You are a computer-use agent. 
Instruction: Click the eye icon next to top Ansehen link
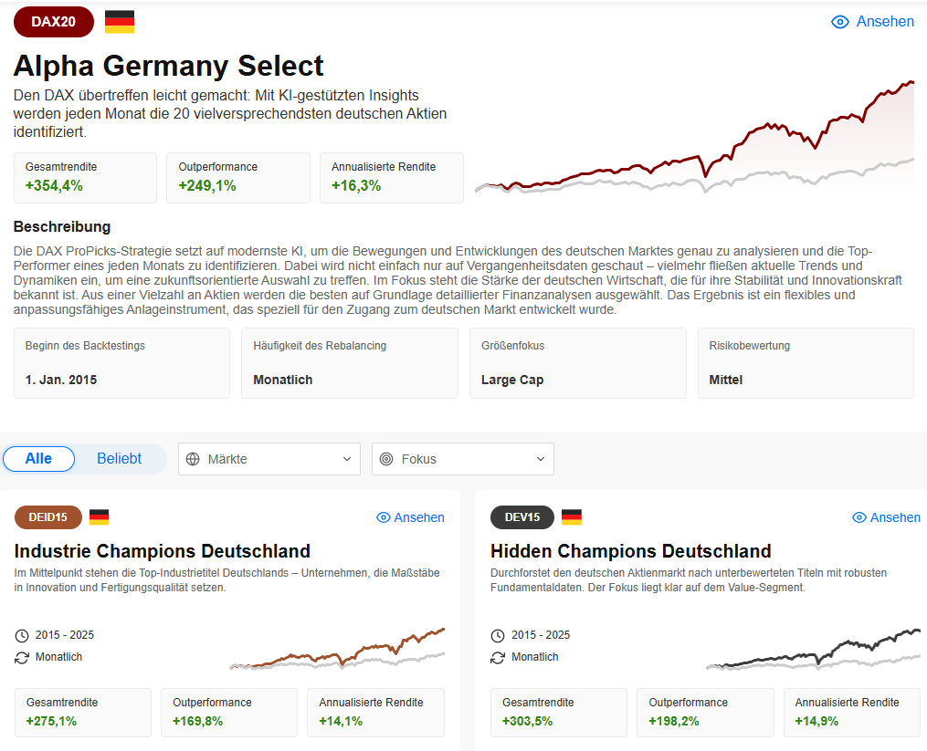(x=840, y=21)
